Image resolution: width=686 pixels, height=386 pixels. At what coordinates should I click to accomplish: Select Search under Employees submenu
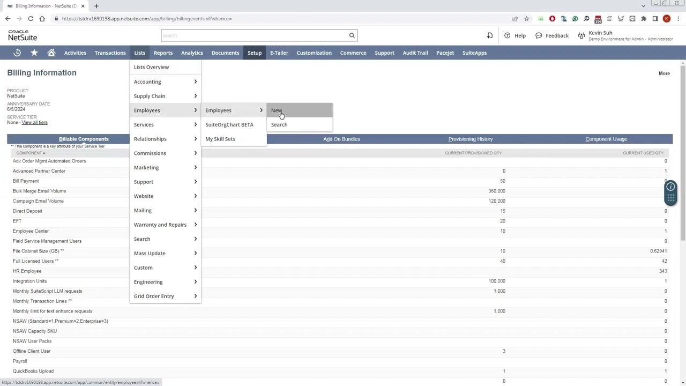coord(300,124)
